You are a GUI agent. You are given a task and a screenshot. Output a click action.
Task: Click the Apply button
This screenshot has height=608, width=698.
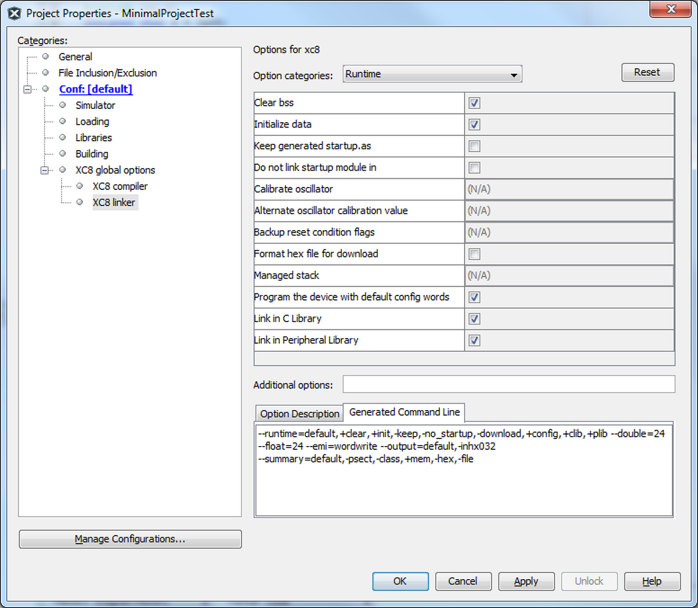coord(526,581)
